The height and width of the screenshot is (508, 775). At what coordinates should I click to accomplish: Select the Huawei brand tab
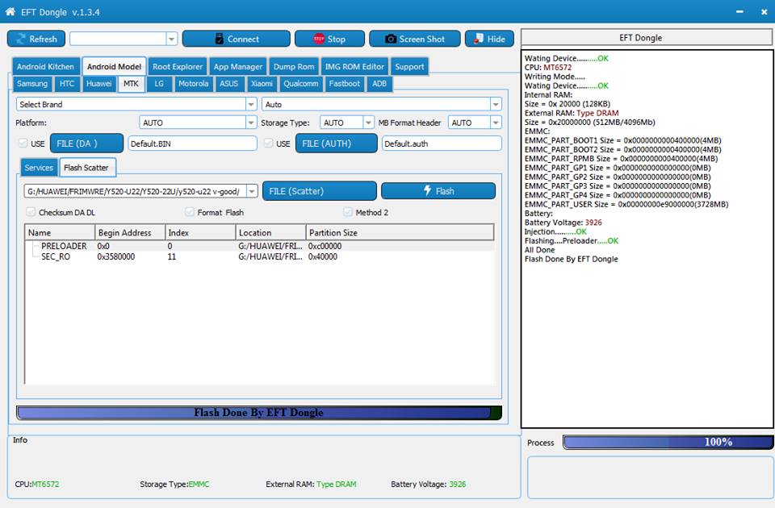point(98,84)
